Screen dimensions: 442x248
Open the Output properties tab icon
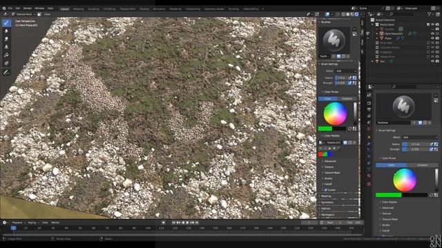pyautogui.click(x=369, y=110)
